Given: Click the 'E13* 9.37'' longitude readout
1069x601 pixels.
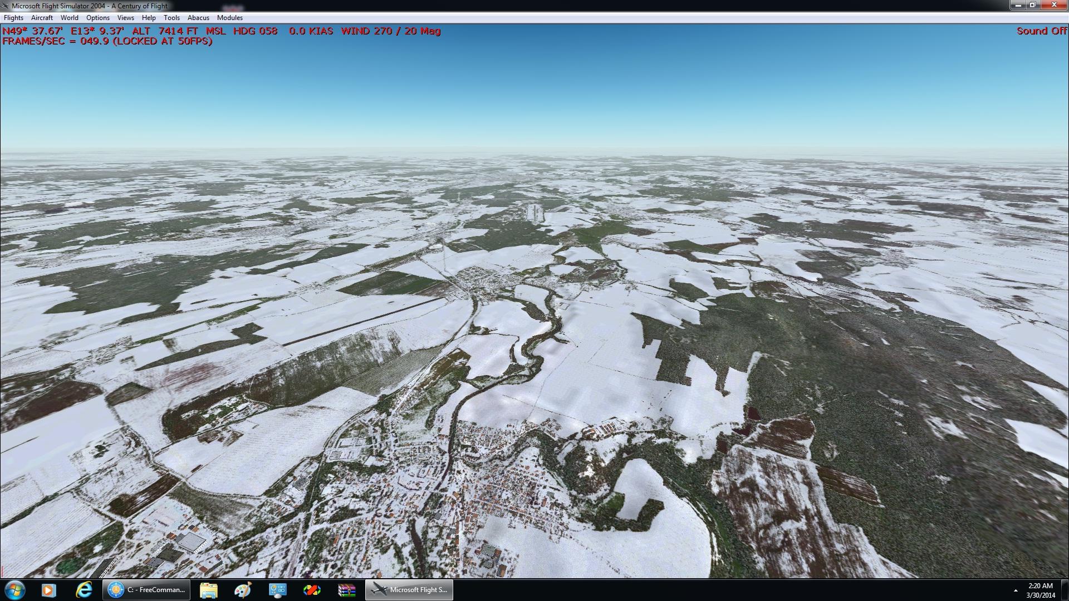Looking at the screenshot, I should coord(97,31).
